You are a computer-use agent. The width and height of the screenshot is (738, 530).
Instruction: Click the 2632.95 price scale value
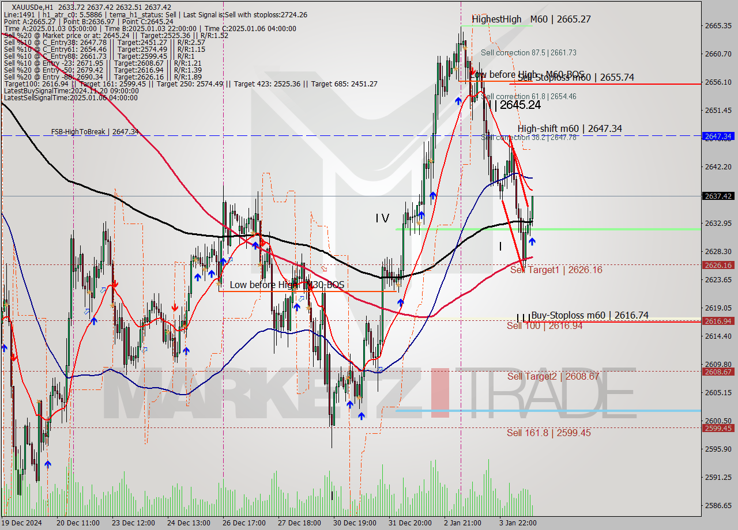tap(718, 223)
